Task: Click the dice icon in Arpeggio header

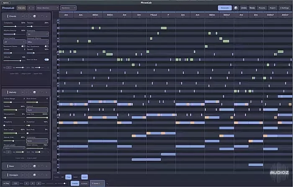Action: [x=35, y=175]
